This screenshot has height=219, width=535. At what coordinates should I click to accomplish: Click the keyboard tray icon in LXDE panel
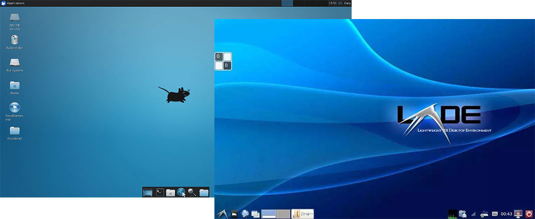pos(495,214)
